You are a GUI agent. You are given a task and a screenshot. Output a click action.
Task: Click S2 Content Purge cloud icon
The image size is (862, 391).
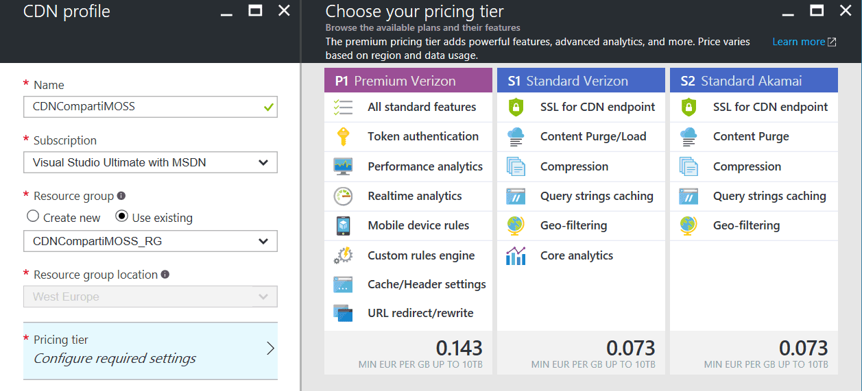(x=689, y=136)
